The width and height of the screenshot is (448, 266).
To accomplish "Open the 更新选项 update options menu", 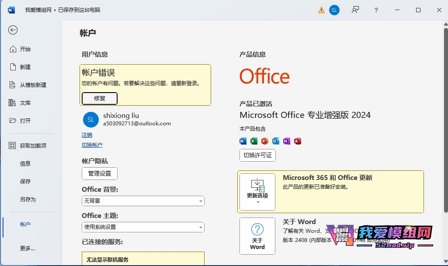I will point(257,192).
